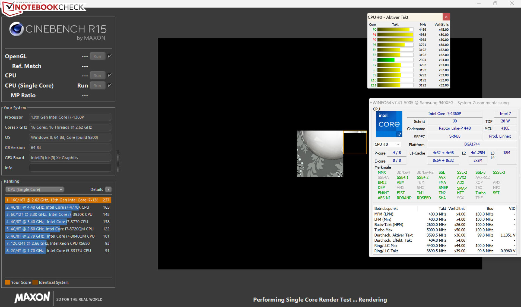Click the AES-NI feature label
This screenshot has width=521, height=307.
[x=384, y=198]
